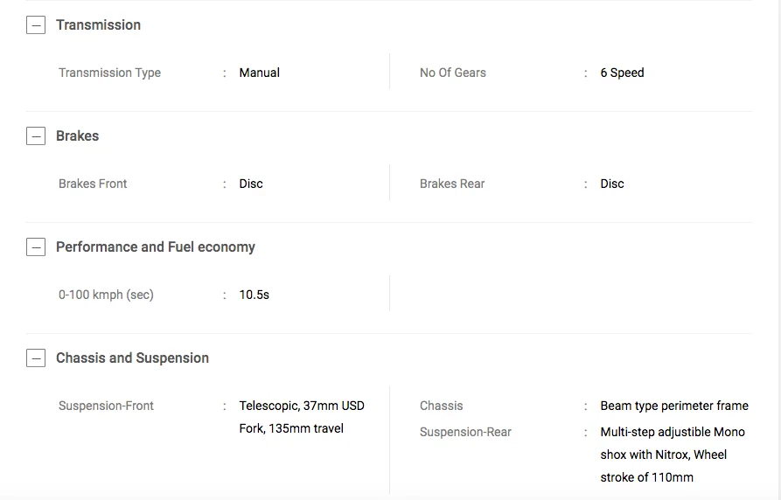Click the 0-100 kmph (sec) label
The height and width of the screenshot is (500, 781).
tap(106, 295)
